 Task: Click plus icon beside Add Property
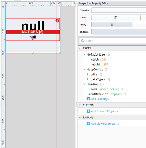pos(88,99)
